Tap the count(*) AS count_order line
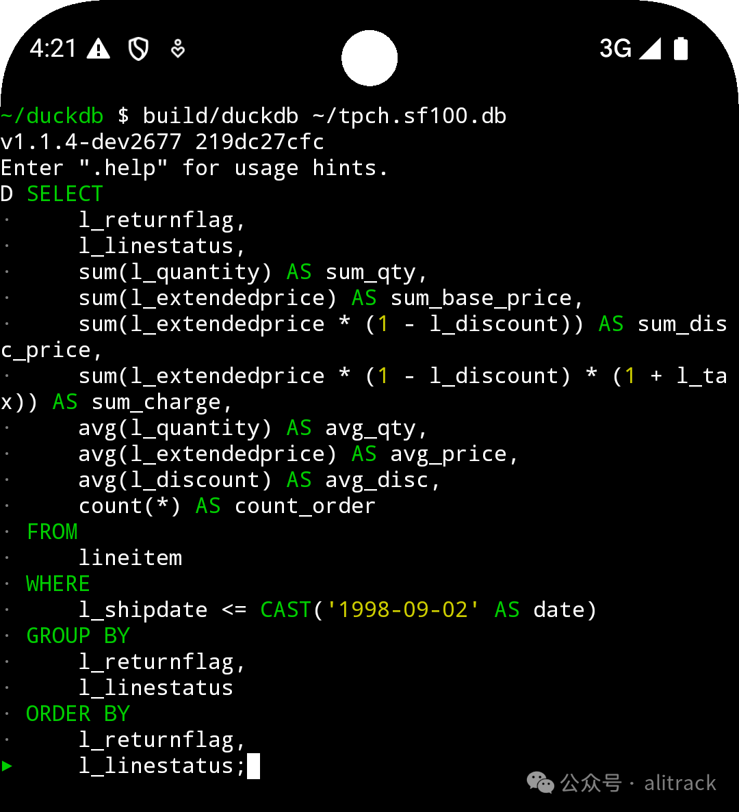This screenshot has height=812, width=739. point(226,506)
